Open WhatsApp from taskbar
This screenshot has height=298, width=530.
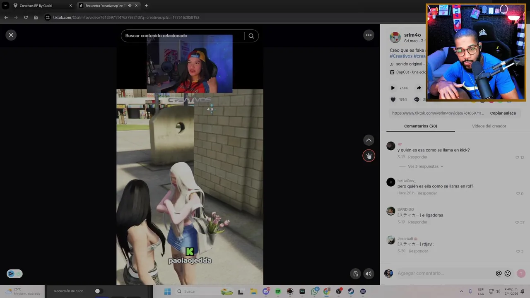pyautogui.click(x=314, y=291)
